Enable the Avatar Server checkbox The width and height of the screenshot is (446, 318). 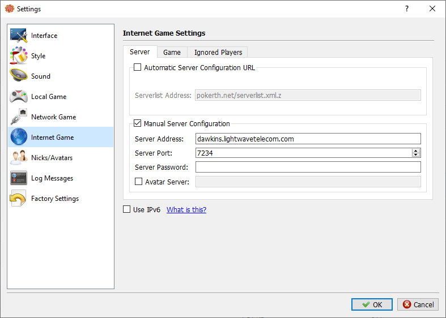point(138,182)
